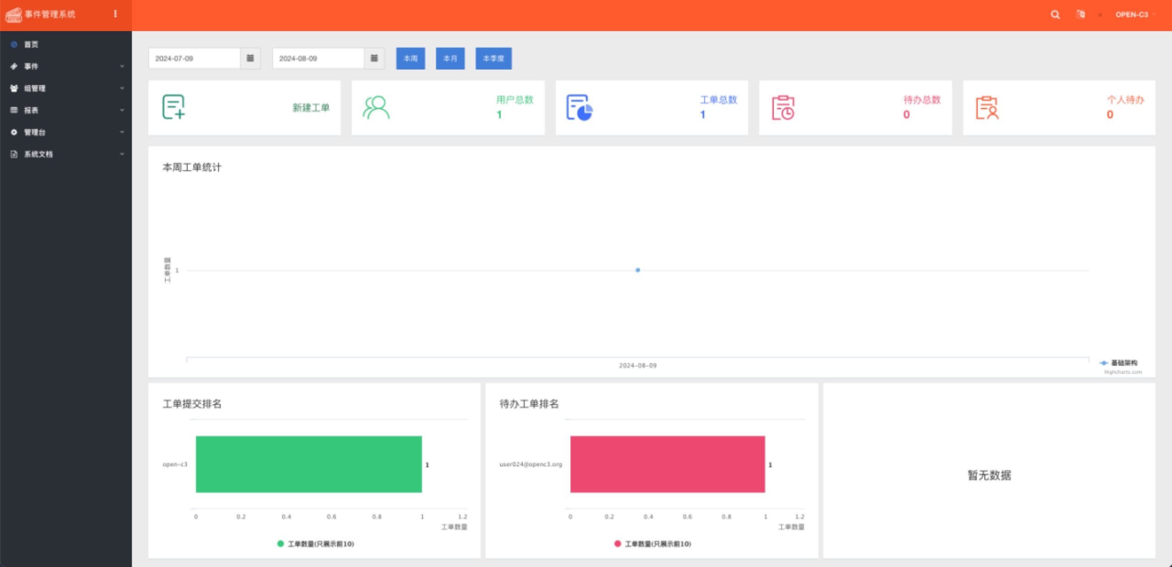Screen dimensions: 1172x567
Task: Click the 本周 button
Action: coord(410,59)
